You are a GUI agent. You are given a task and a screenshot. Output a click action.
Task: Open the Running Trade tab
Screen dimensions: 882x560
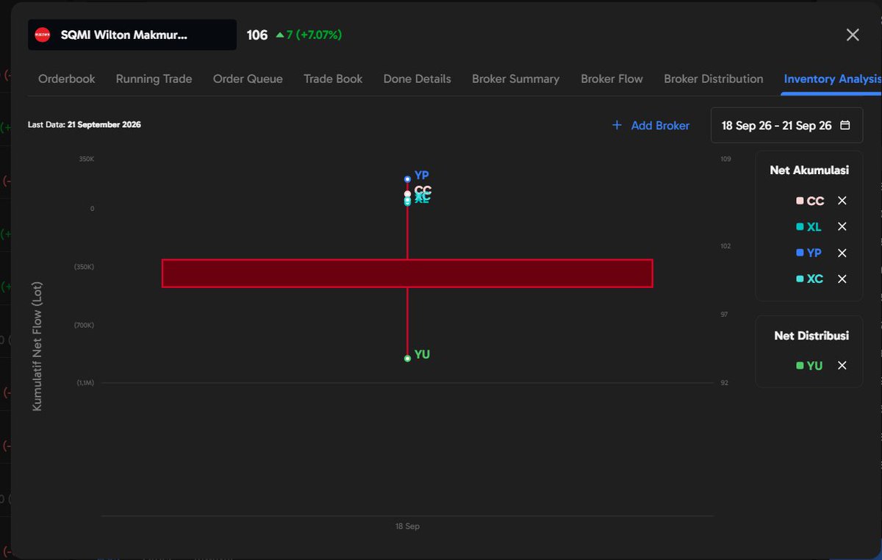pyautogui.click(x=154, y=79)
